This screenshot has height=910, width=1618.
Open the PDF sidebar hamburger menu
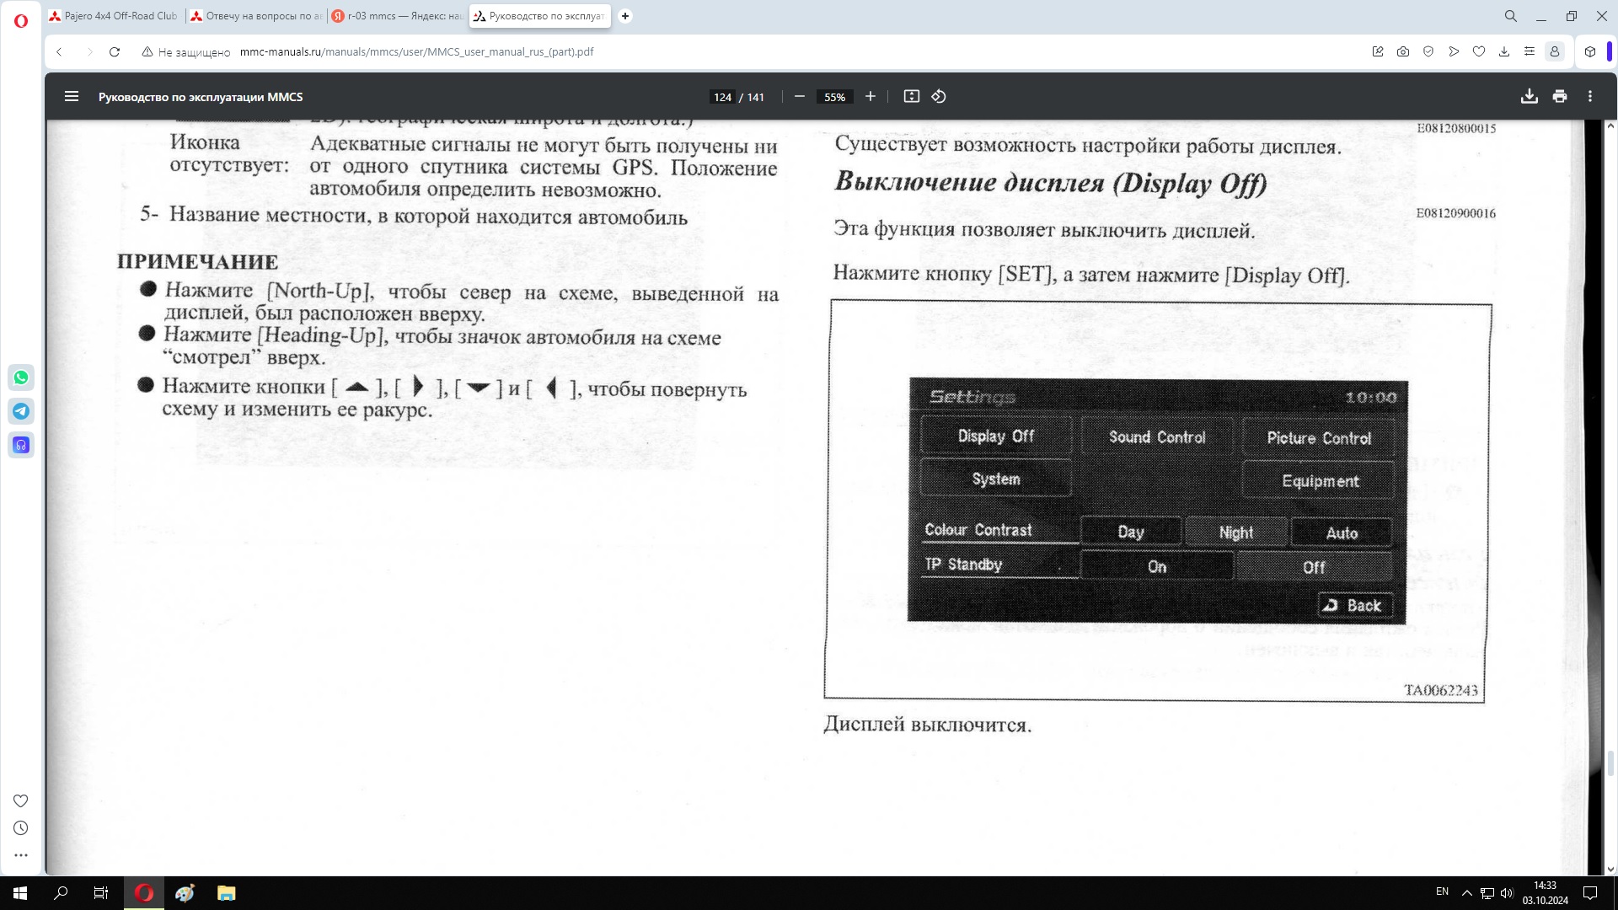[72, 97]
